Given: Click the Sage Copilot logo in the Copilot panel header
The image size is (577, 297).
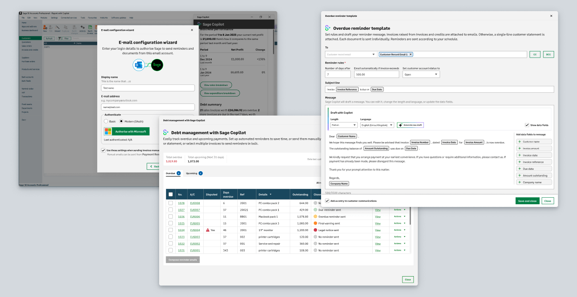Looking at the screenshot, I should pyautogui.click(x=200, y=24).
